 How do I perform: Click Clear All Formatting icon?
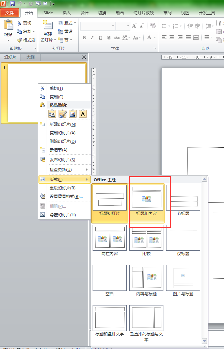point(153,26)
